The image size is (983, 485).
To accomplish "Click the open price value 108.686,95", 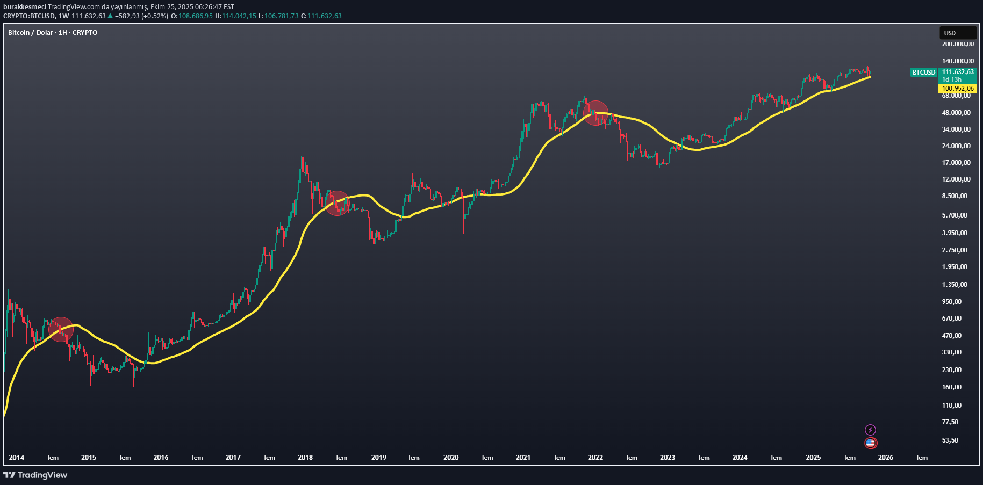I will [195, 16].
